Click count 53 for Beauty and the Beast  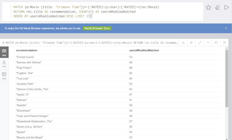[x=131, y=137]
